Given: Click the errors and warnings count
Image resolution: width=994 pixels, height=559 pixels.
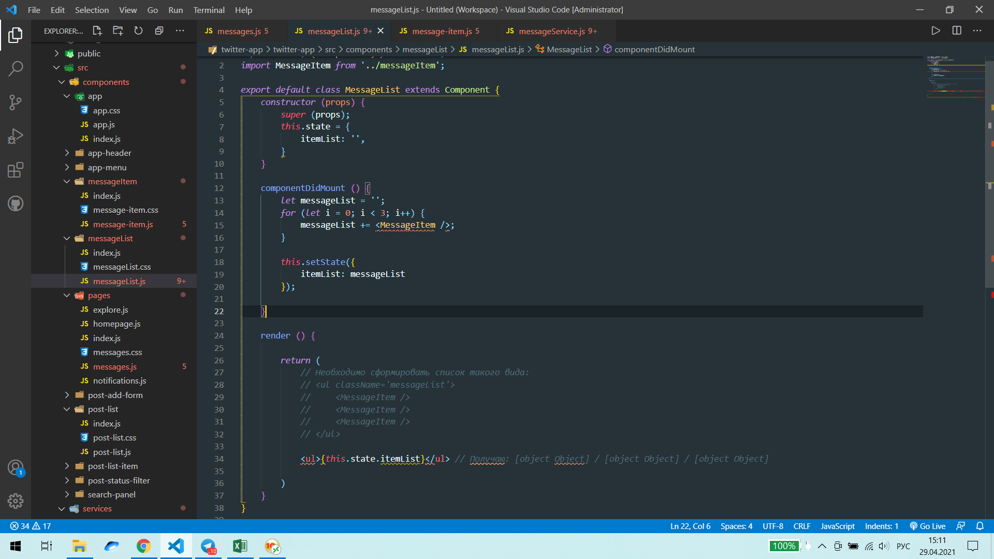Looking at the screenshot, I should click(x=30, y=526).
